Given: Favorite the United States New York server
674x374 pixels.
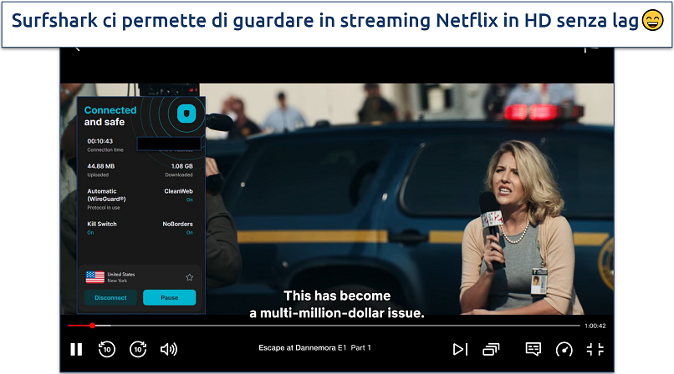Looking at the screenshot, I should pos(189,277).
